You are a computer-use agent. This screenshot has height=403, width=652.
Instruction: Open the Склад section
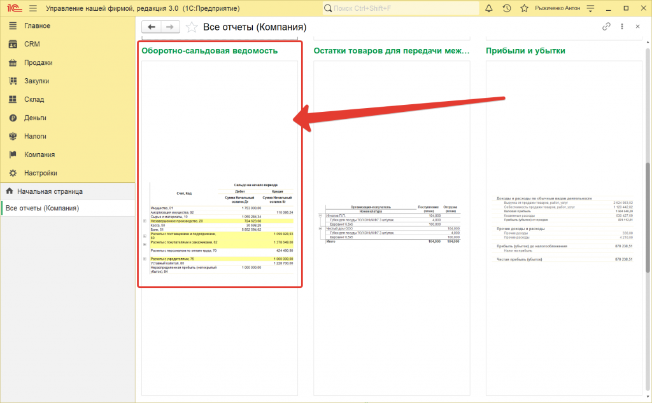tap(34, 99)
